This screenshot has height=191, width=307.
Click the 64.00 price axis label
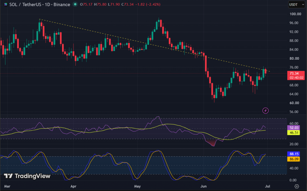pos(294,94)
